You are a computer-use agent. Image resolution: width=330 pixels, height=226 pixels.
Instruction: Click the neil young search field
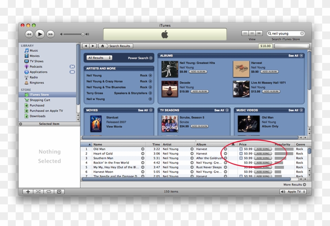(286, 33)
